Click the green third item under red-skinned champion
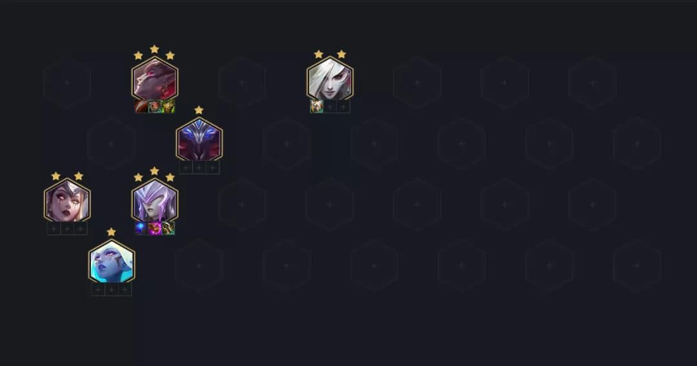 168,107
